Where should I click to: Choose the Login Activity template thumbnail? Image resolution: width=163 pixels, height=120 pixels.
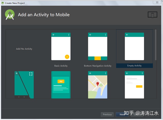[x=134, y=85]
